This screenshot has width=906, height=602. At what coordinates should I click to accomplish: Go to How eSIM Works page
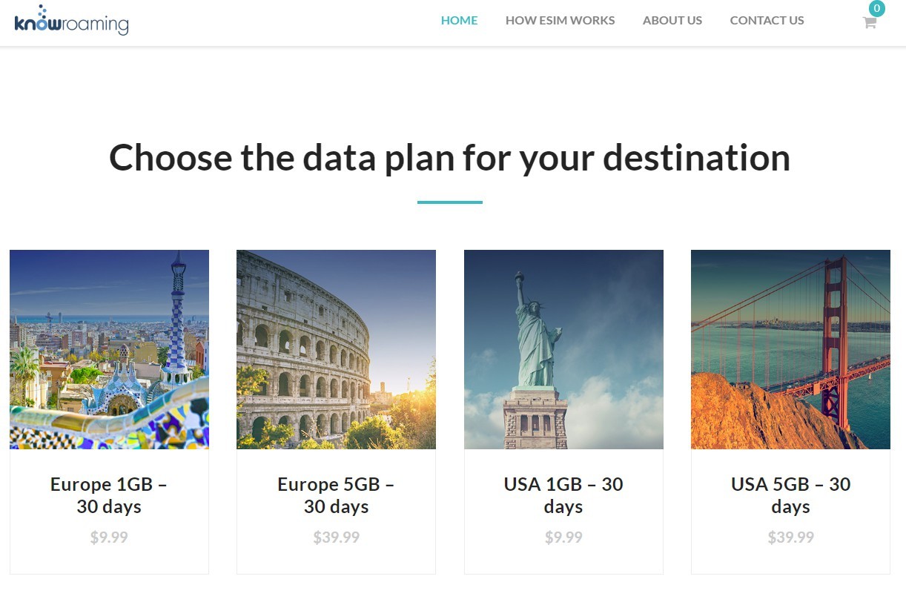[x=560, y=21]
